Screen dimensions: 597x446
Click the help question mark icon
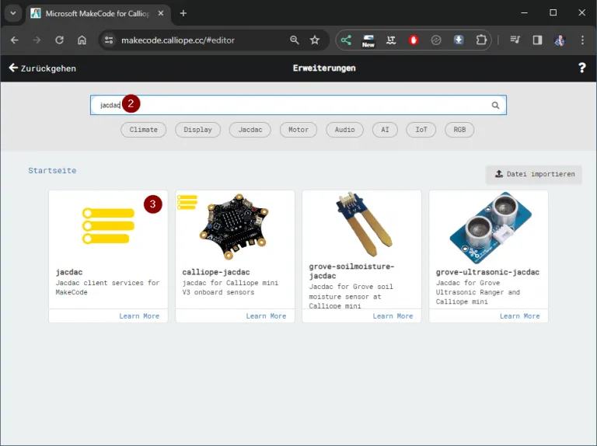coord(582,68)
